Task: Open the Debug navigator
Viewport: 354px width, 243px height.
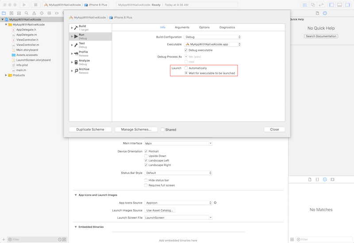Action: (x=49, y=13)
